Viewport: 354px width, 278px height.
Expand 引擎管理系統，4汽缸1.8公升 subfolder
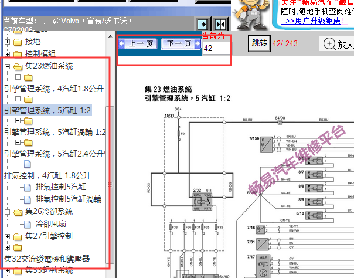click(18, 77)
